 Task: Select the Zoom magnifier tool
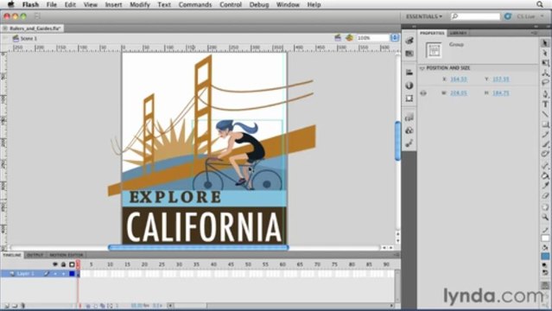(x=545, y=218)
